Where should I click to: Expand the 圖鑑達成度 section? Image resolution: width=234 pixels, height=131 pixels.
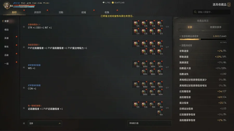click(x=186, y=46)
